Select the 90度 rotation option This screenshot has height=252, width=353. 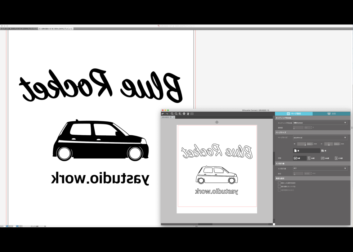[x=310, y=158]
